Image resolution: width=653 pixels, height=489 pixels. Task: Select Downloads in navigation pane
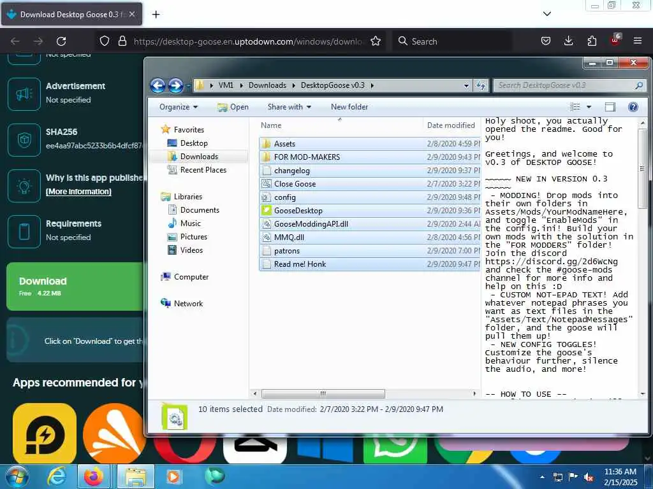199,157
